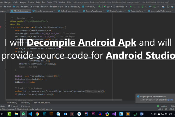The width and height of the screenshot is (175, 117).
Task: Open the app run configuration dropdown
Action: point(108,7)
